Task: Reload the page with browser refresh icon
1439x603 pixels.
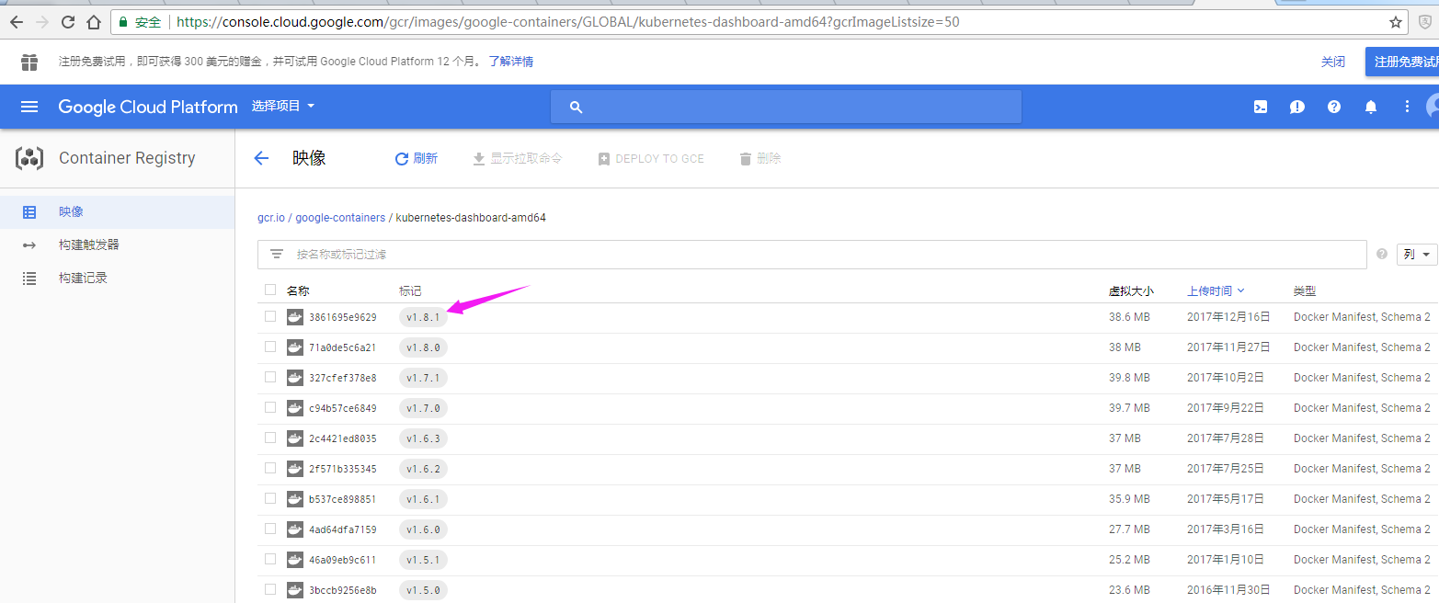Action: 68,21
